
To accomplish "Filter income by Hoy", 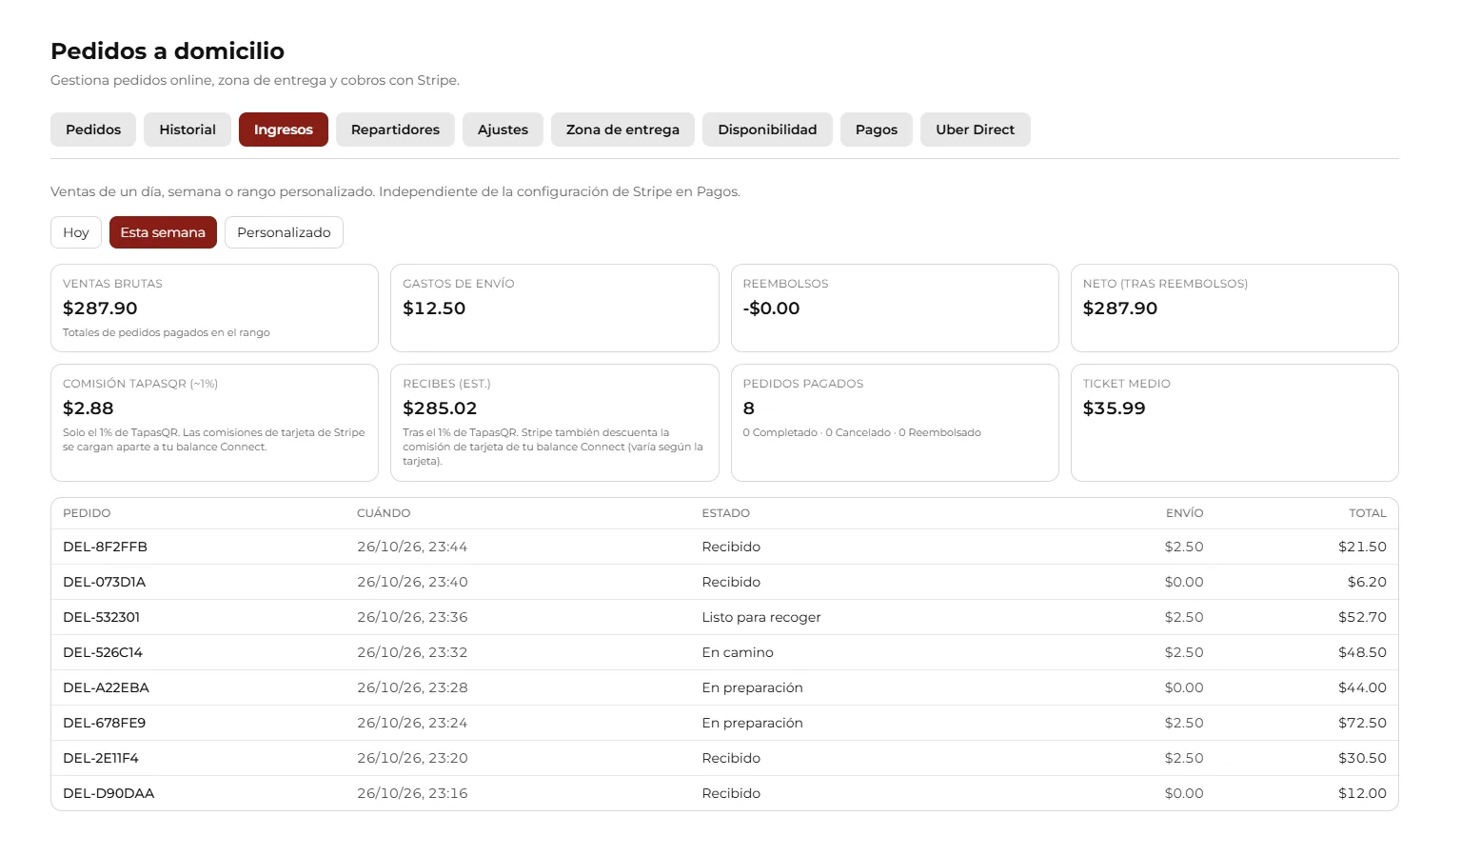I will coord(76,232).
